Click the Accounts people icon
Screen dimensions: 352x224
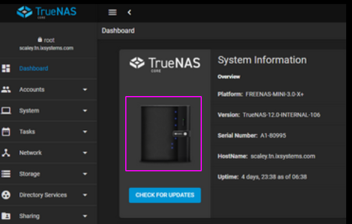tap(6, 89)
